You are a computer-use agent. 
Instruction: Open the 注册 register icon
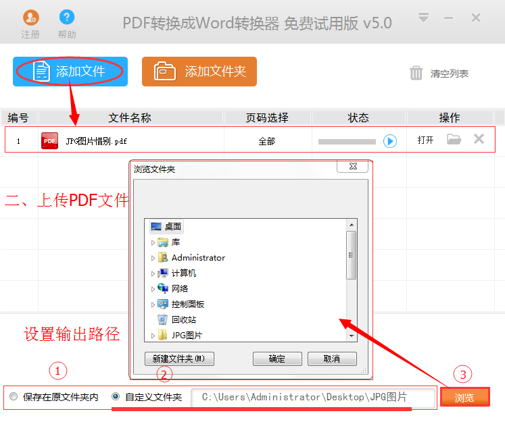[x=30, y=18]
